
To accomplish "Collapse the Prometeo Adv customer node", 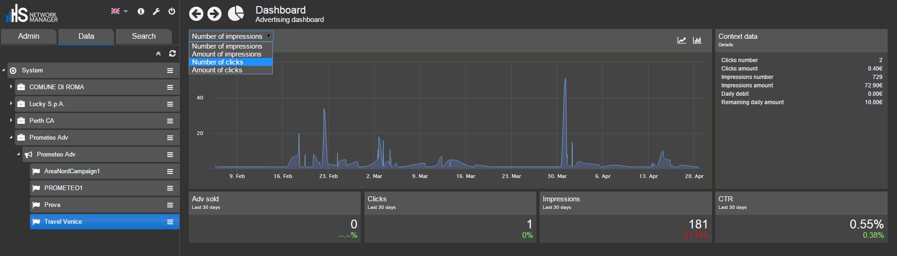I will tap(11, 137).
